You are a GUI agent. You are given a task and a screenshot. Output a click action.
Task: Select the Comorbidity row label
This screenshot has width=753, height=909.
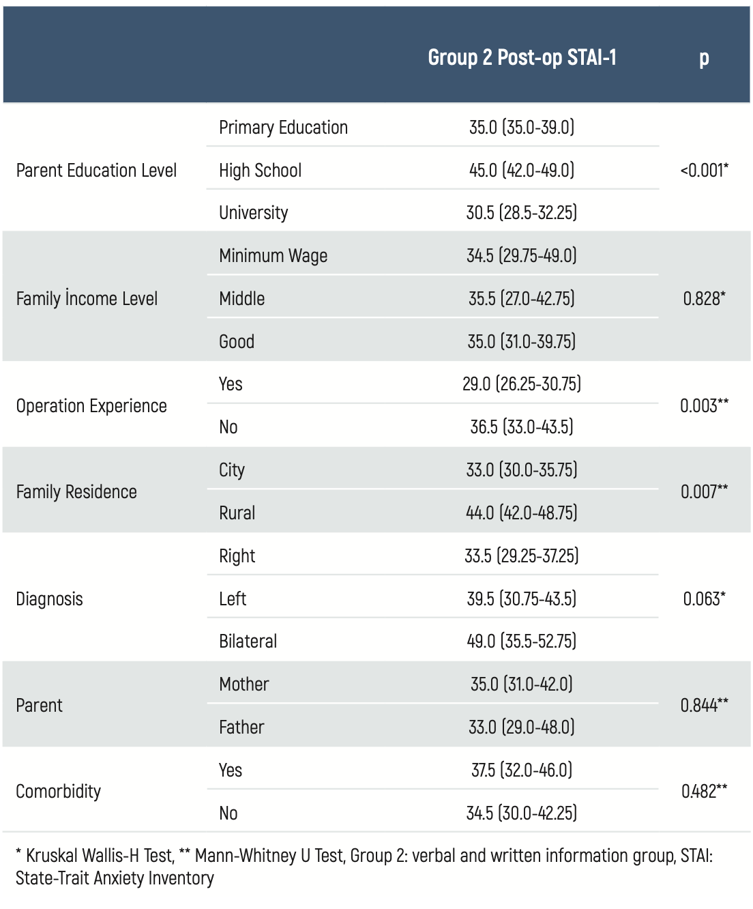[x=58, y=792]
